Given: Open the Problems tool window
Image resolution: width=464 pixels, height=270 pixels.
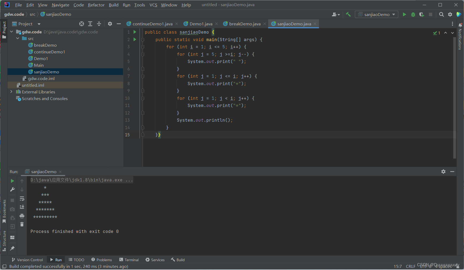Looking at the screenshot, I should tap(102, 260).
